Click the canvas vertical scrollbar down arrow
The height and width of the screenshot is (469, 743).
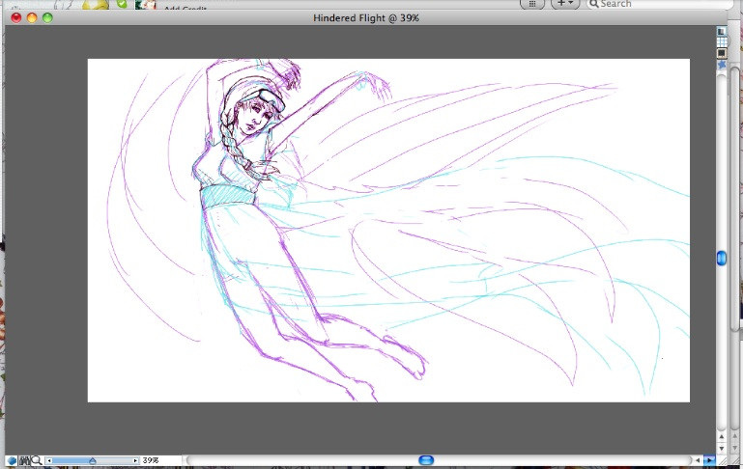click(x=722, y=448)
